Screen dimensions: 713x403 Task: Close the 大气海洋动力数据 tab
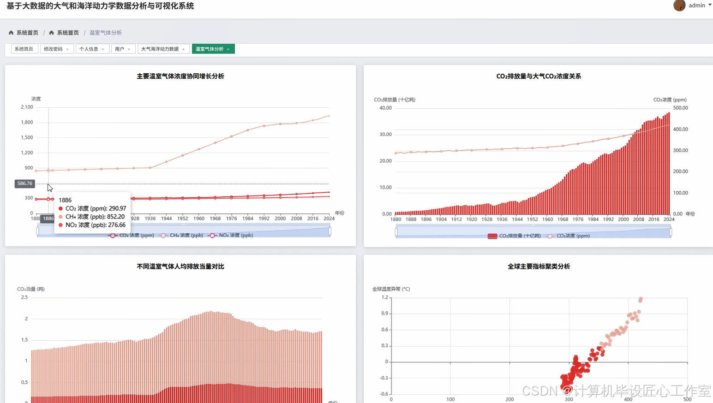pyautogui.click(x=184, y=49)
